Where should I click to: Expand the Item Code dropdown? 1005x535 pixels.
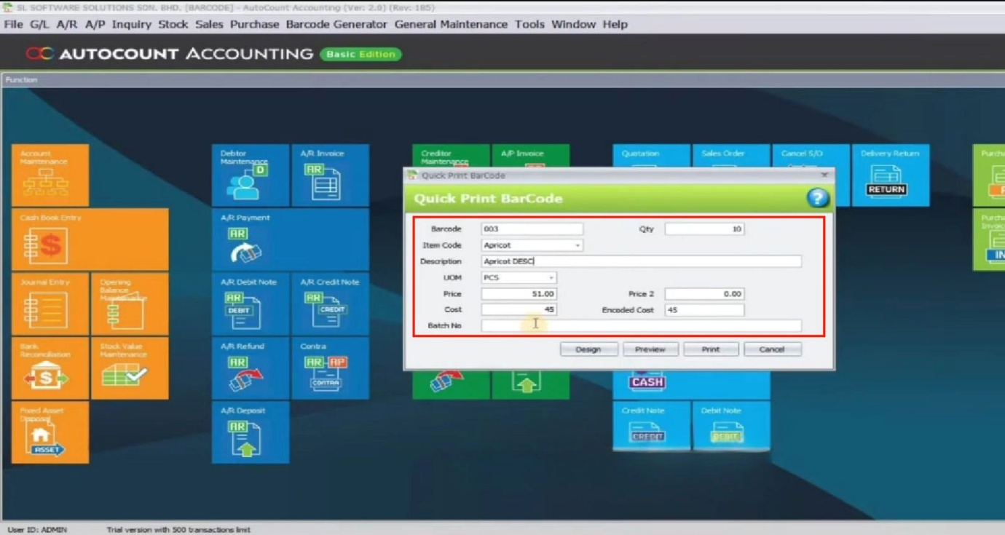578,245
